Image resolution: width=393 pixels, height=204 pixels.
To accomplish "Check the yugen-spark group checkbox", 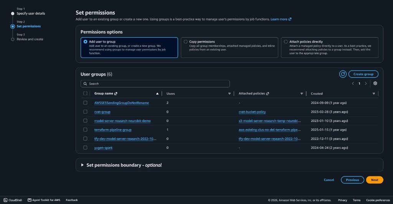I will click(85, 148).
